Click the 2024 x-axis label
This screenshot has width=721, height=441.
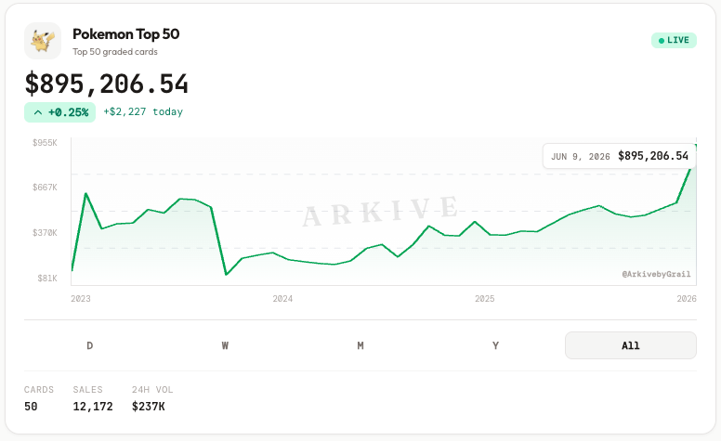coord(282,299)
